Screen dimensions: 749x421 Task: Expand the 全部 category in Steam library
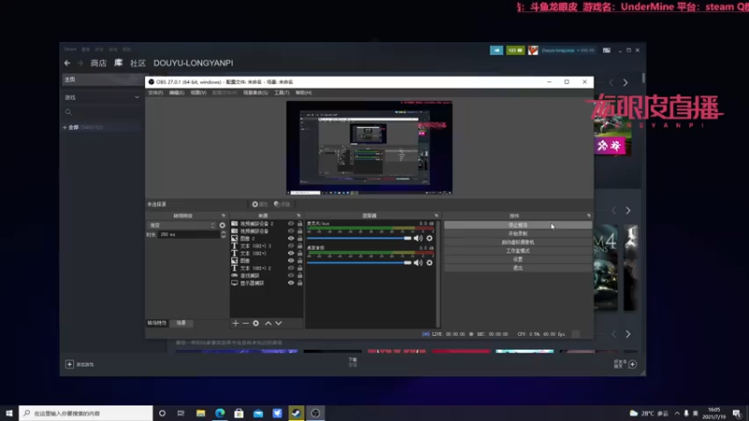(x=65, y=127)
